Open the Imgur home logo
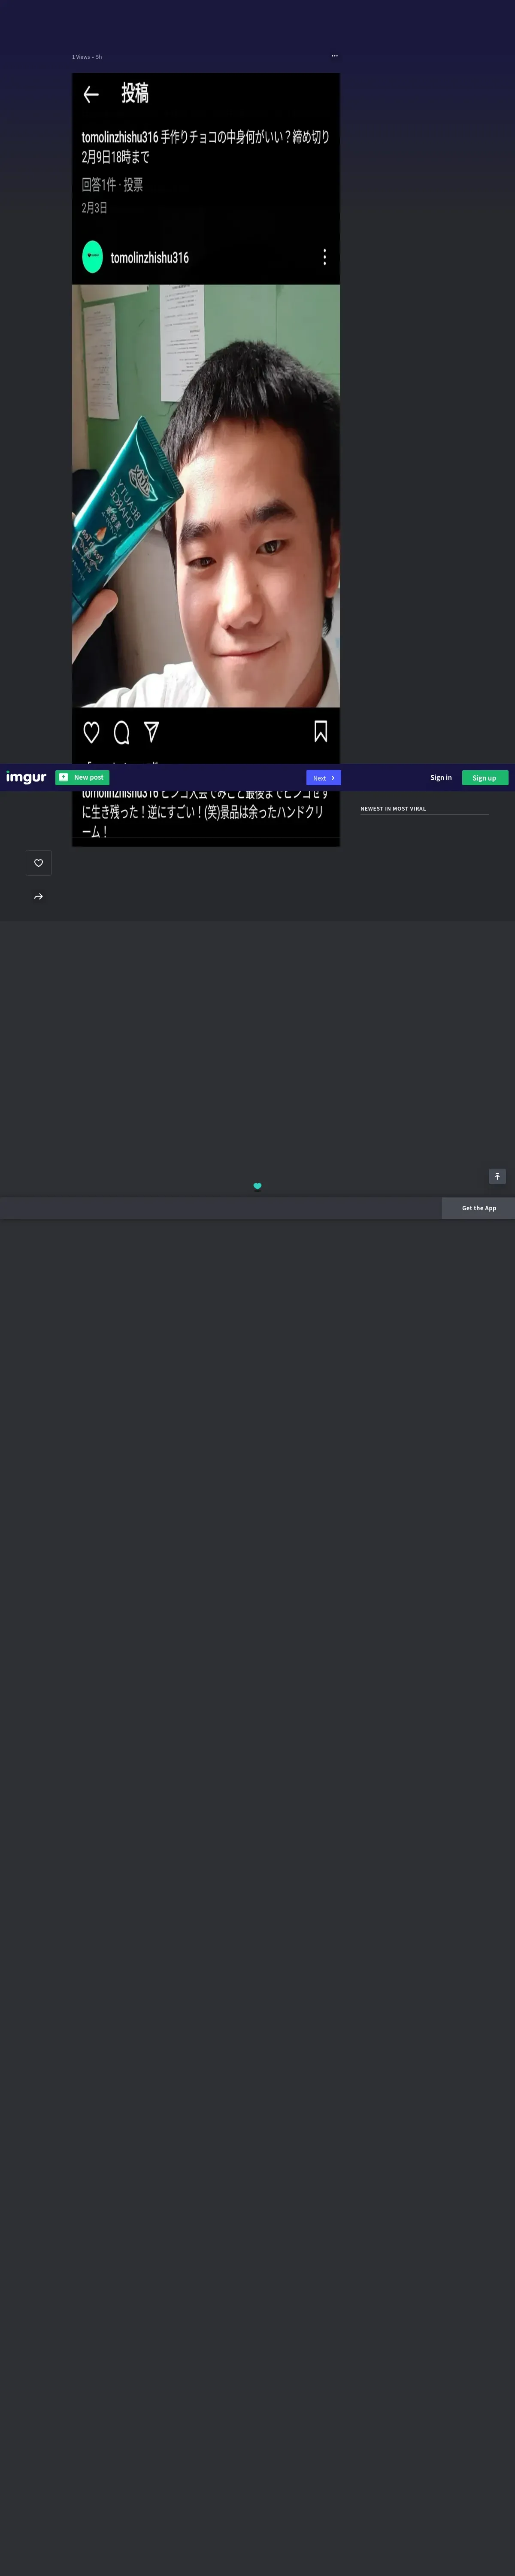Screen dimensions: 515x2576 click(26, 777)
